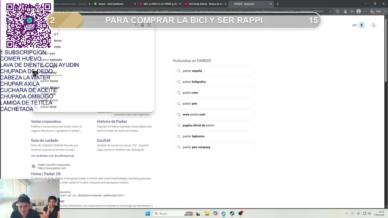This screenshot has height=218, width=388.
Task: Open File Explorer from the taskbar
Action: [207, 213]
